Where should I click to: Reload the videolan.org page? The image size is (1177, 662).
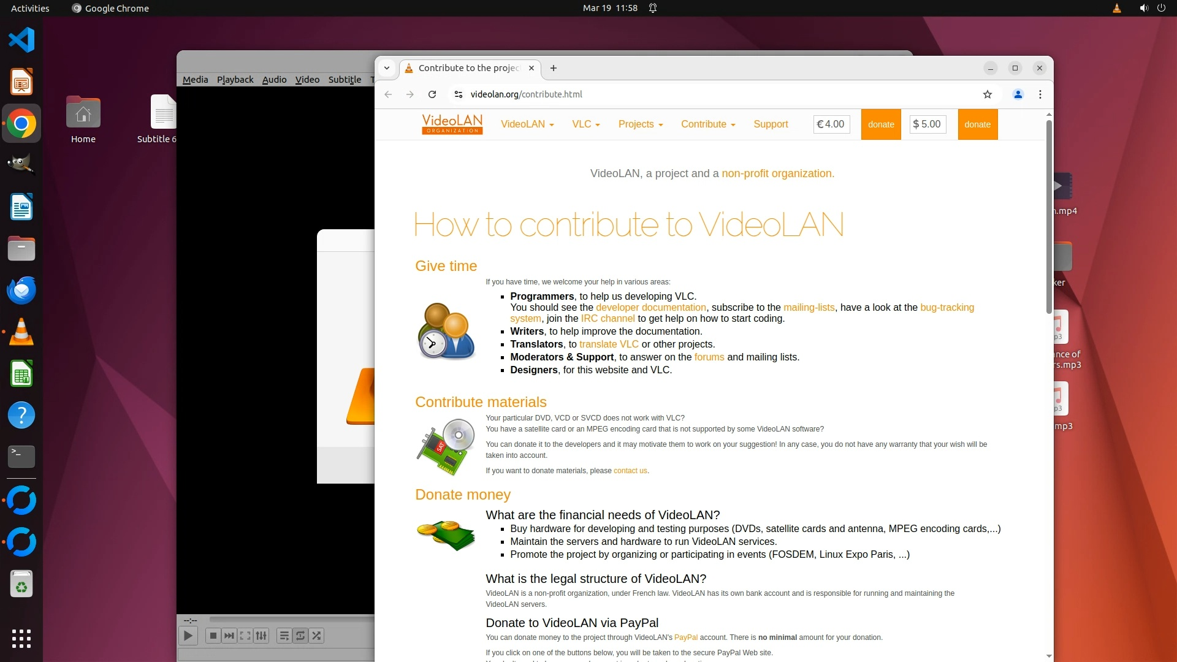[x=432, y=94]
